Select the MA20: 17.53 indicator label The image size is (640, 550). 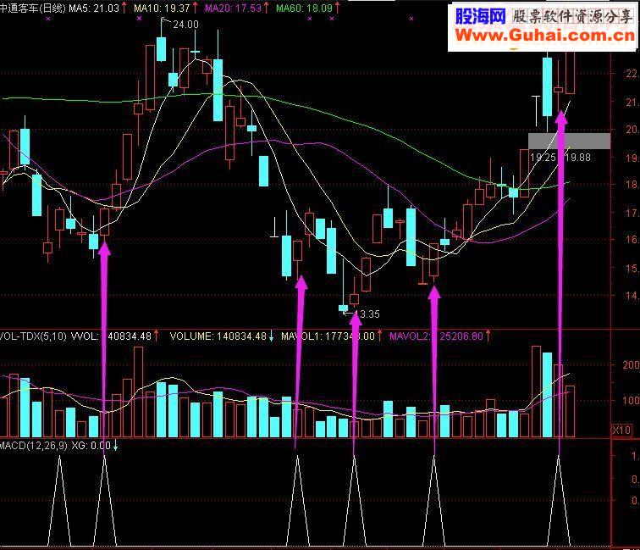[234, 8]
